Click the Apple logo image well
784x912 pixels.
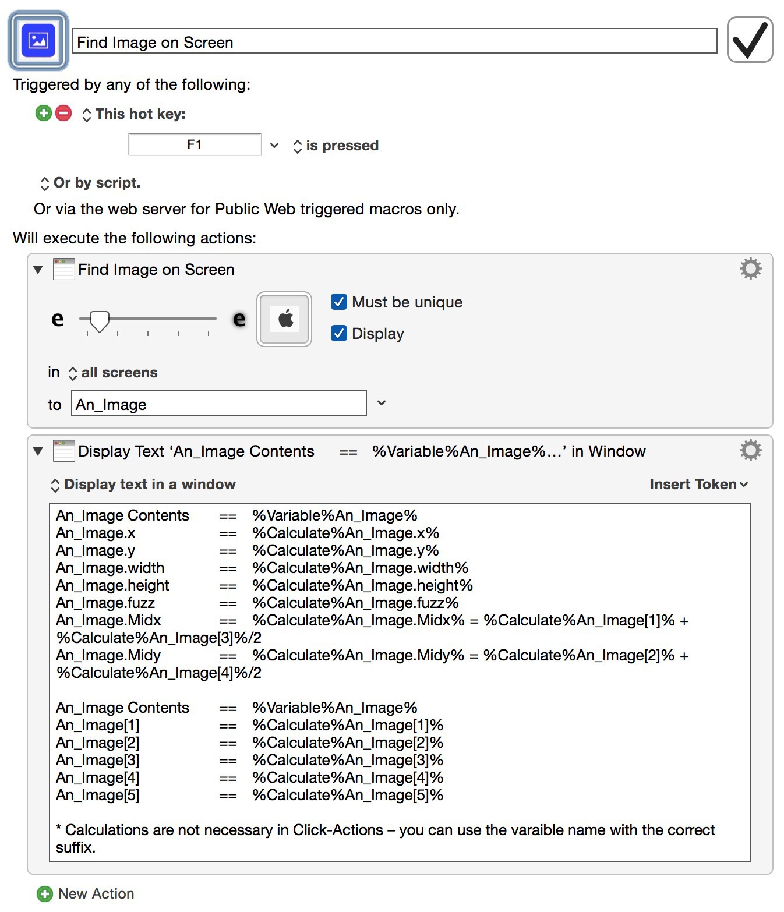284,319
